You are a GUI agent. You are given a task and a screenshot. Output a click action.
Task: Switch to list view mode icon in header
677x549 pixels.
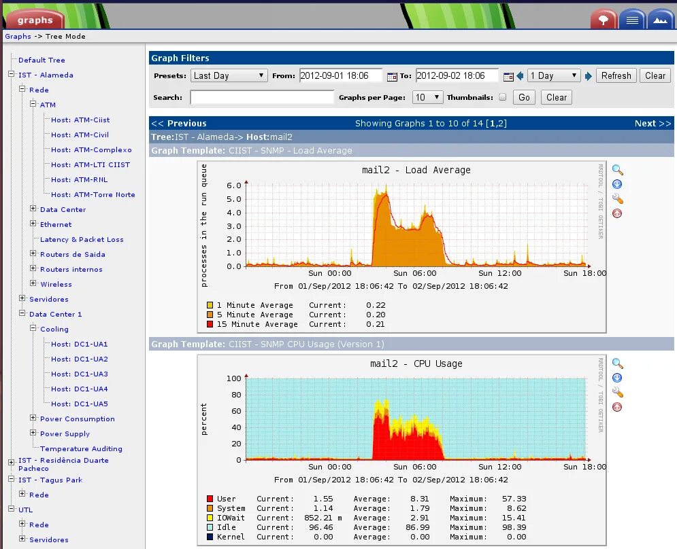[632, 20]
